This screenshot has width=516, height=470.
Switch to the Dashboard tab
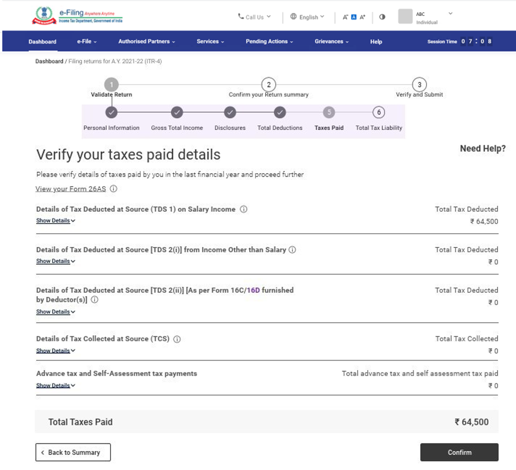pyautogui.click(x=42, y=41)
